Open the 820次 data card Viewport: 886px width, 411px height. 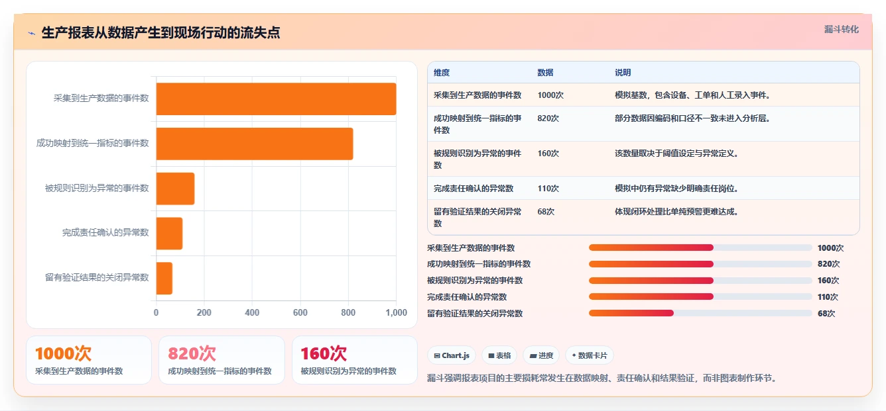coord(221,360)
